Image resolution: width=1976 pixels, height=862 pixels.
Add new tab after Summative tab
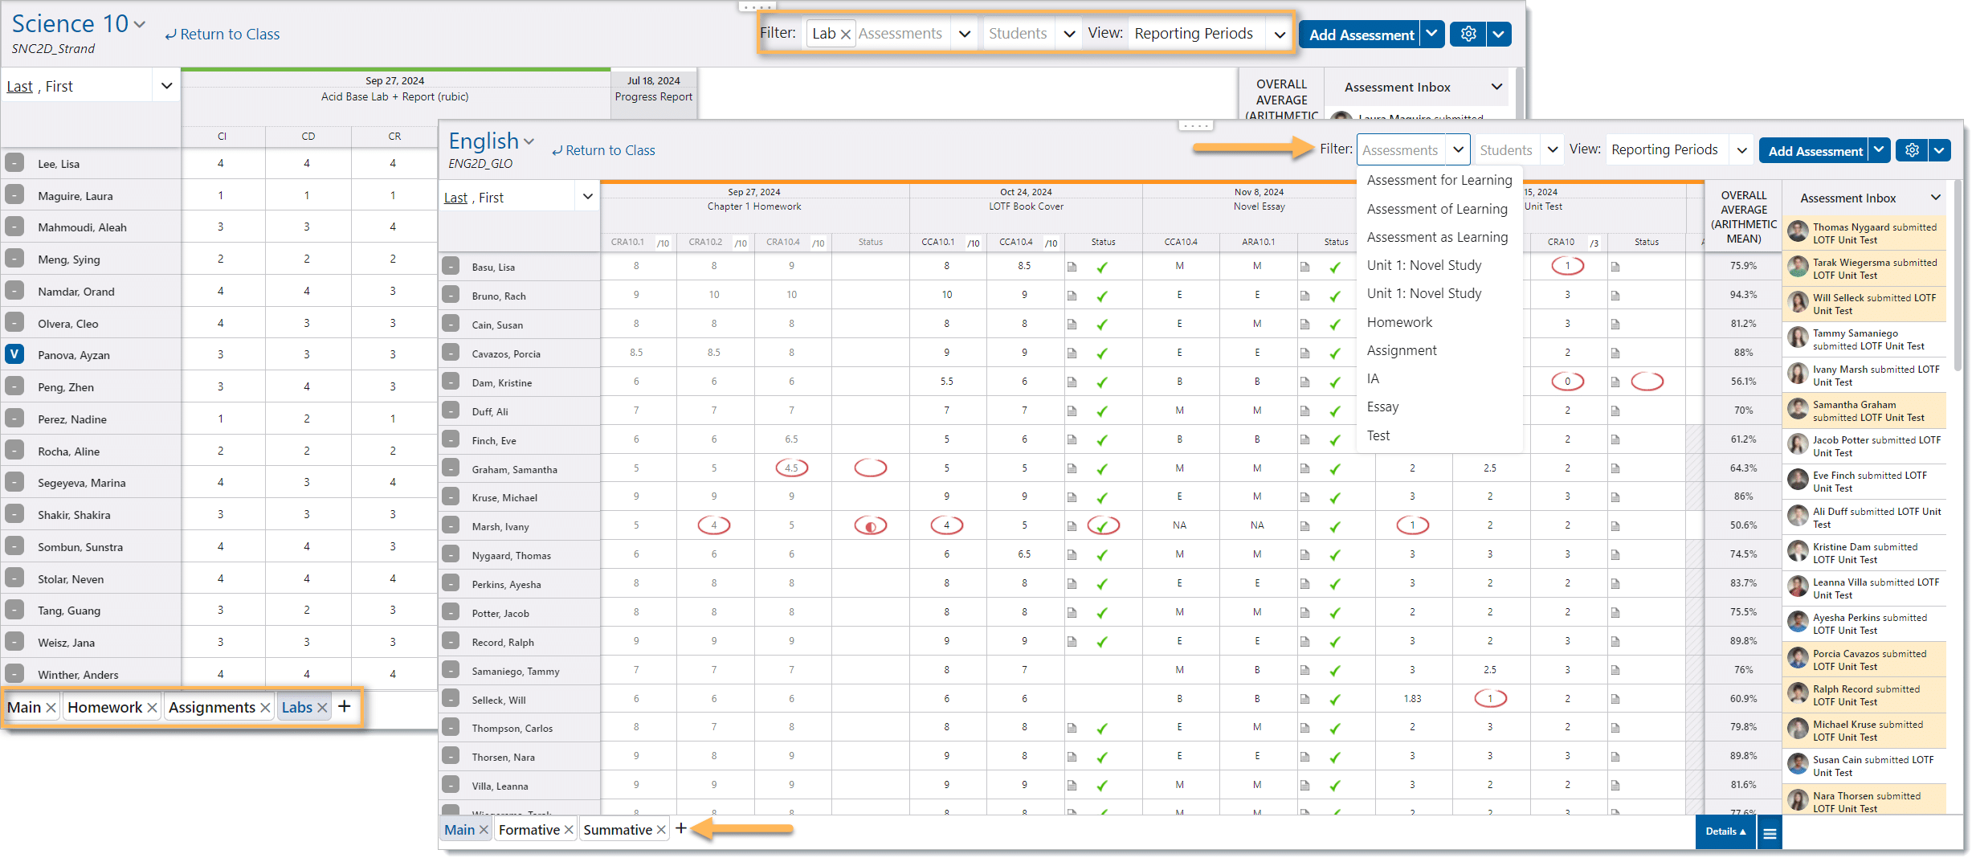click(x=681, y=828)
